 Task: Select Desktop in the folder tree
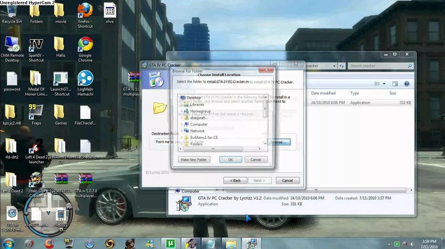point(193,98)
